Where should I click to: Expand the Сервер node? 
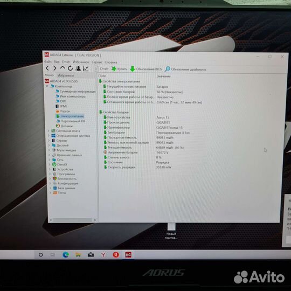[x=49, y=141]
